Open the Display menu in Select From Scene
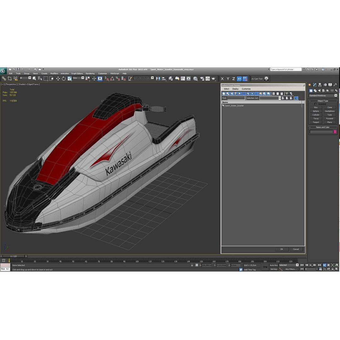 tap(235, 89)
